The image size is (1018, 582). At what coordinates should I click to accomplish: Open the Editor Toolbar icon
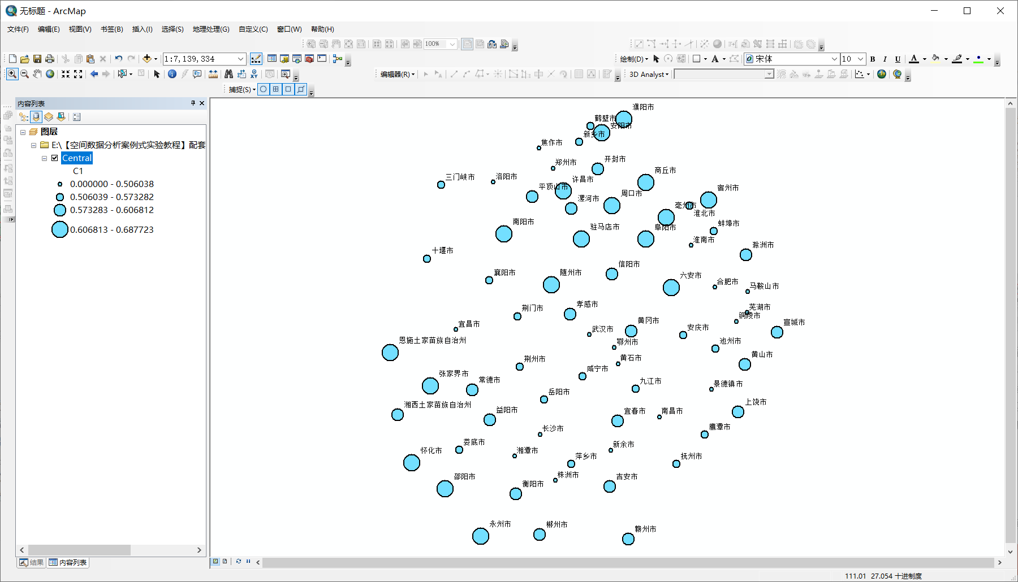click(x=256, y=59)
